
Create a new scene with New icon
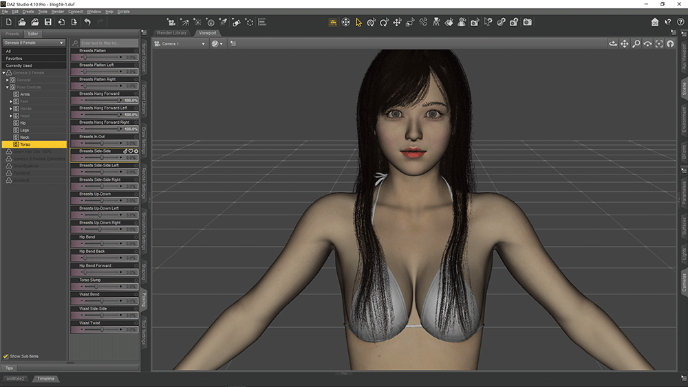[9, 22]
